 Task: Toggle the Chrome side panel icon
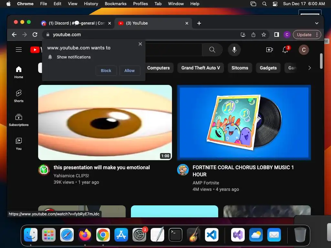coord(277,35)
